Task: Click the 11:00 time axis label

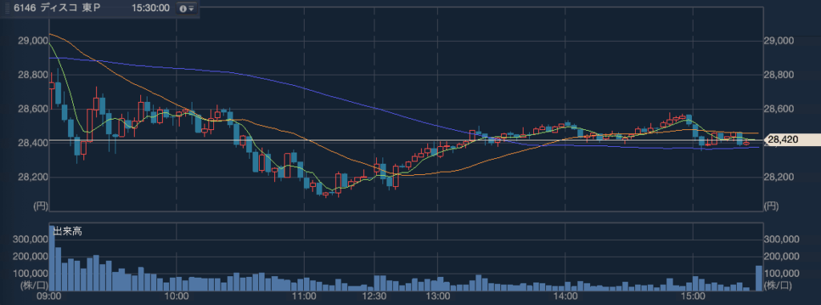Action: [x=304, y=297]
